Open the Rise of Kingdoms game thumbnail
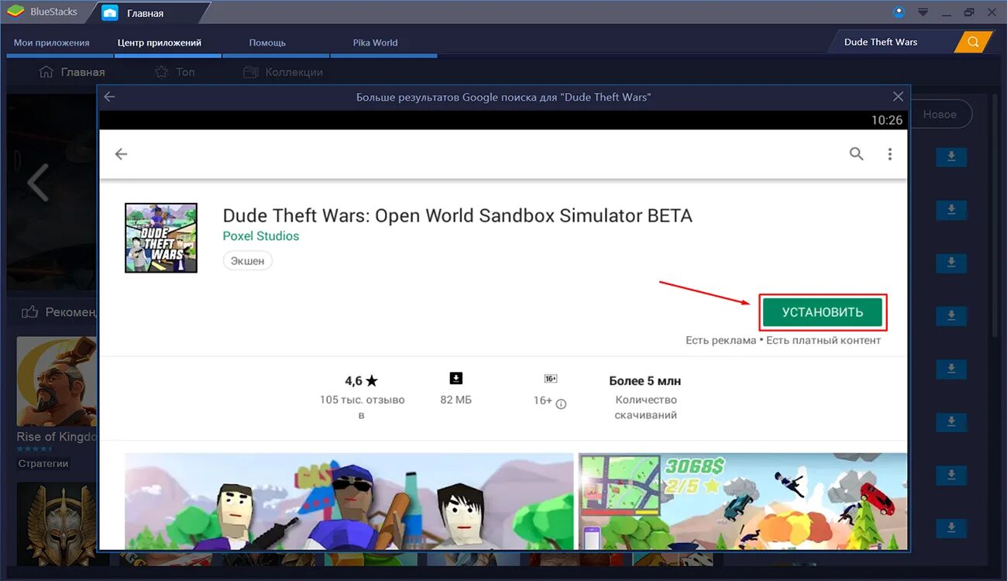The height and width of the screenshot is (581, 1007). (x=56, y=383)
